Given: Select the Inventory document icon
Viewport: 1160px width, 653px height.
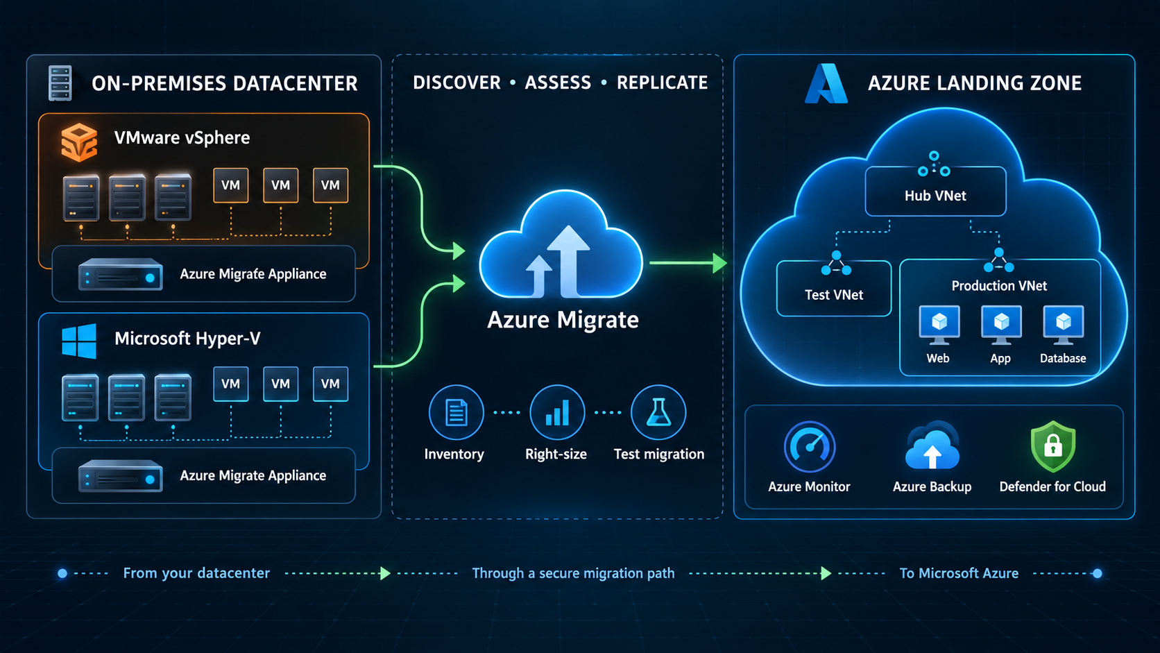Looking at the screenshot, I should [x=456, y=412].
